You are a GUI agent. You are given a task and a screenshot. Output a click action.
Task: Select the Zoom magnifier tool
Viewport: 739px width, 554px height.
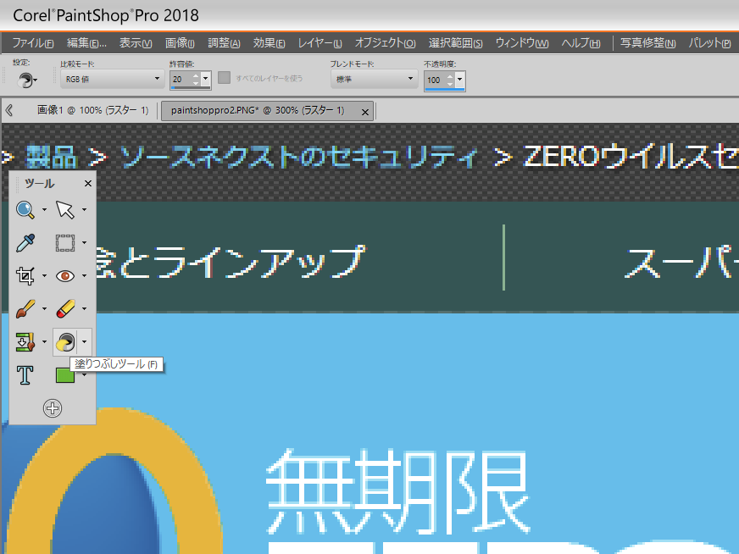click(x=25, y=209)
